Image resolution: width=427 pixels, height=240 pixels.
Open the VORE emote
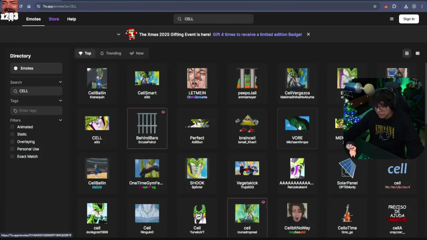297,128
